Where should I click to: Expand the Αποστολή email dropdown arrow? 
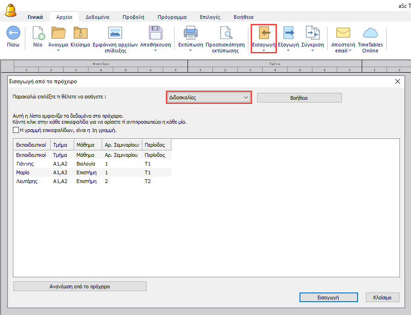tap(350, 51)
